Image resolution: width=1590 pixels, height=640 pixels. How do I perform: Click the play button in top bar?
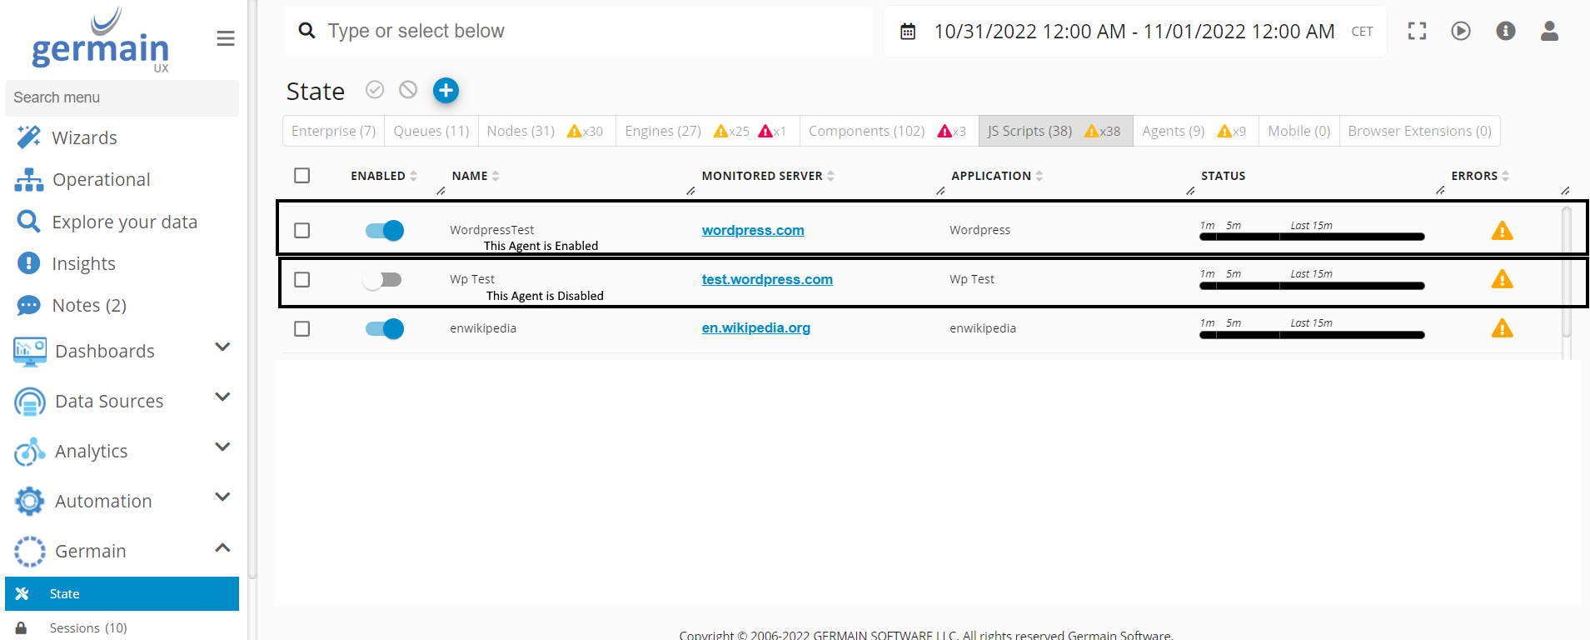[1461, 31]
